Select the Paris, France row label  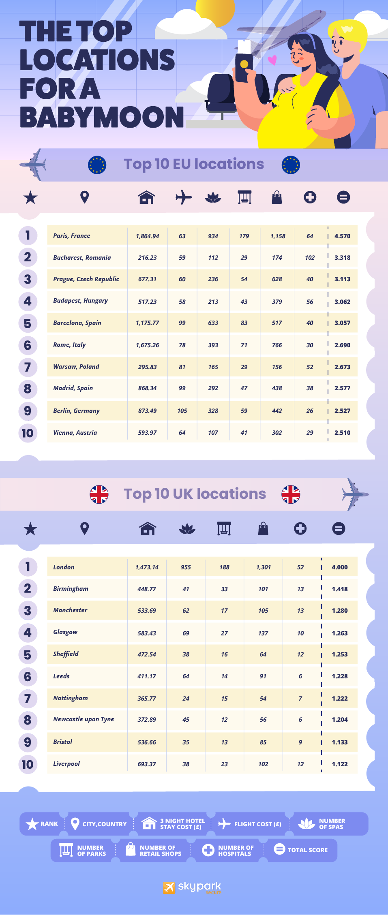pos(72,236)
